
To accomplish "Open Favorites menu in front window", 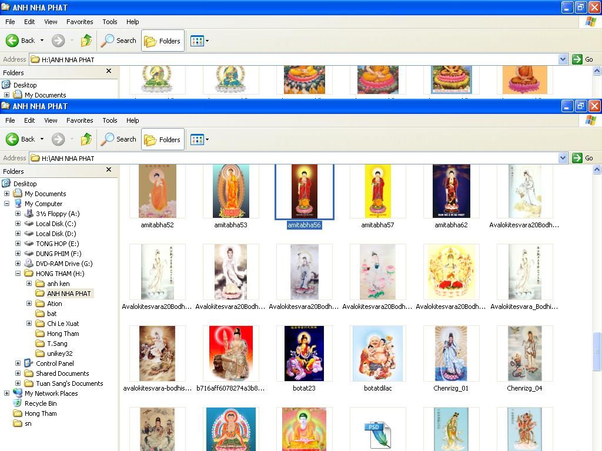I will tap(79, 120).
